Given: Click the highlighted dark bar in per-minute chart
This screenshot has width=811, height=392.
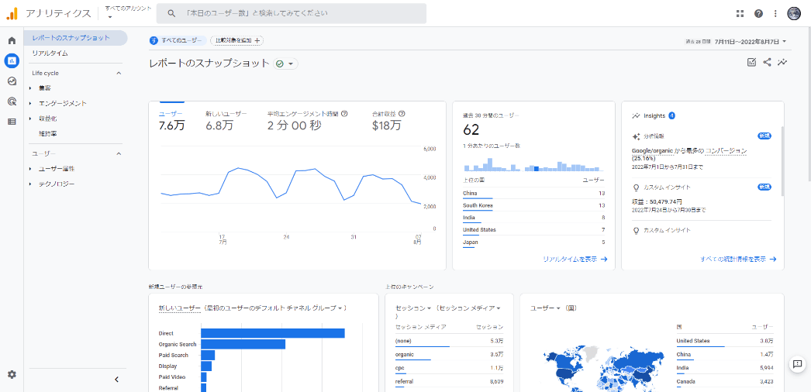Looking at the screenshot, I should click(x=537, y=168).
